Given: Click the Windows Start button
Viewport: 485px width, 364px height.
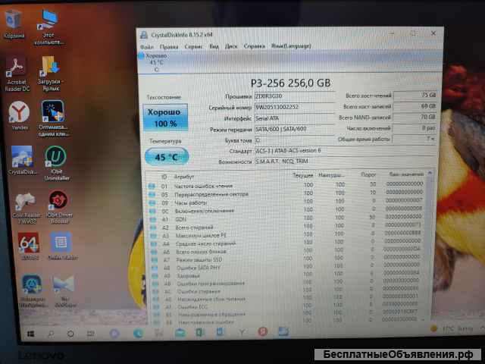Looking at the screenshot, I should point(32,333).
